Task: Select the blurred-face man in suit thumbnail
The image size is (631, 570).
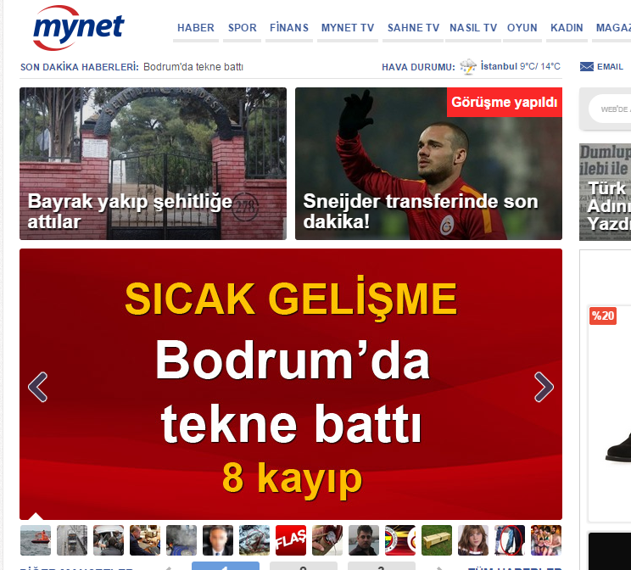Action: click(x=218, y=540)
